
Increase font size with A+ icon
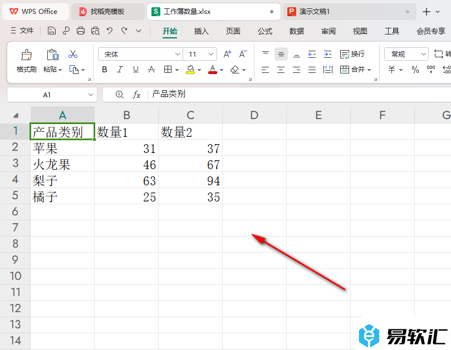228,54
